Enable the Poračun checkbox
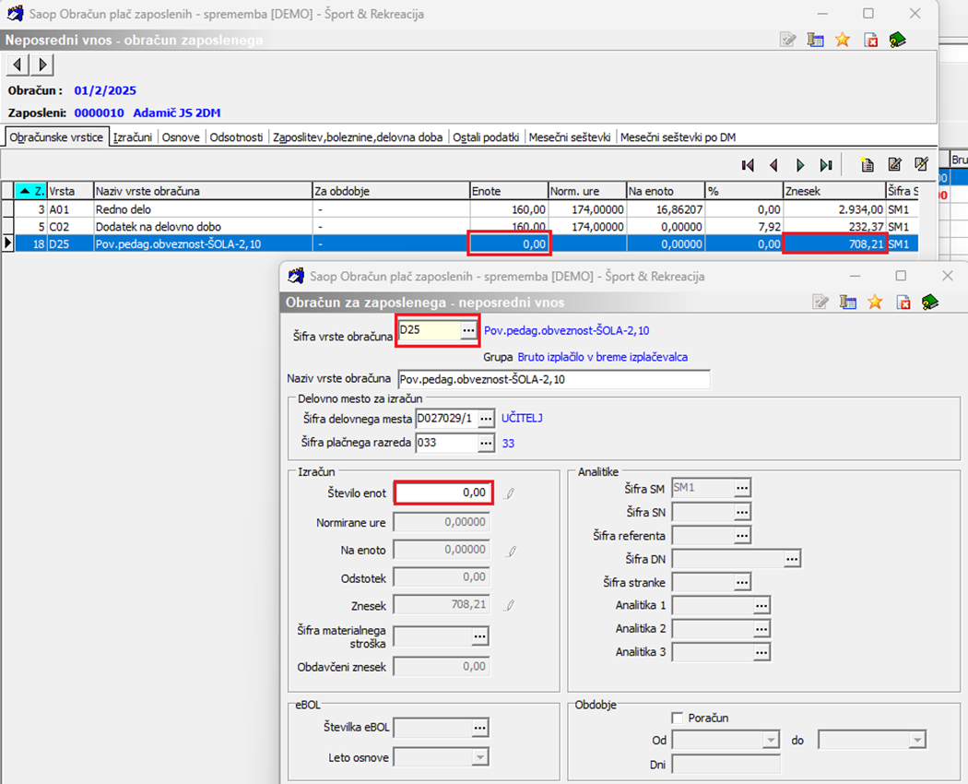 [x=678, y=718]
